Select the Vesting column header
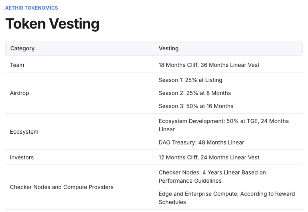Viewport: 308px width, 212px height. tap(169, 48)
